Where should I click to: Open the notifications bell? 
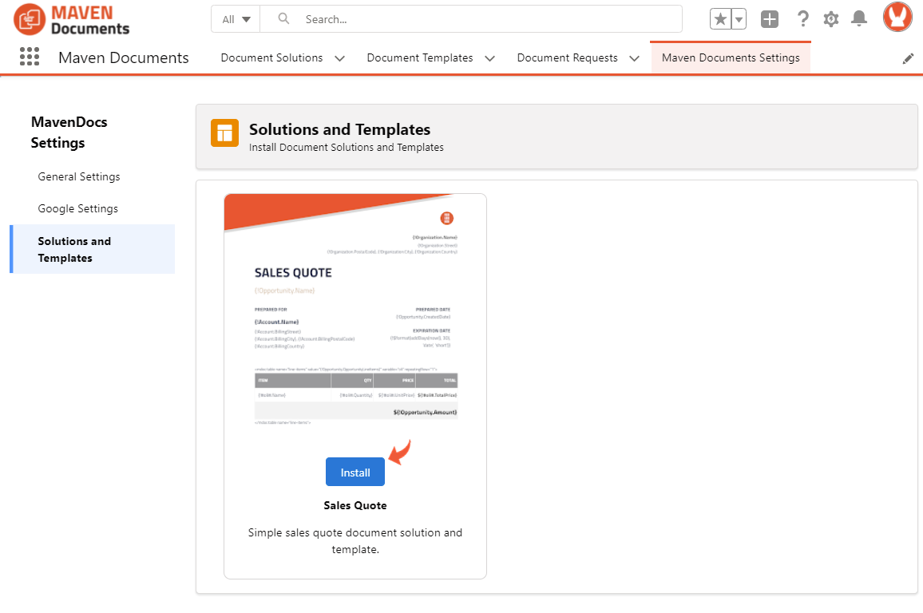tap(859, 18)
